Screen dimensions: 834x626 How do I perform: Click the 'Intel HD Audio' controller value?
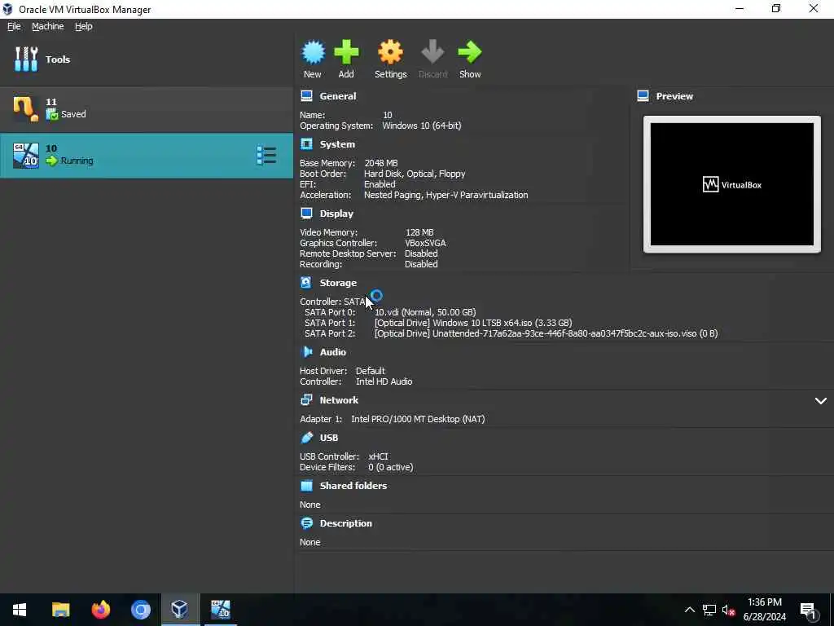[x=384, y=381]
